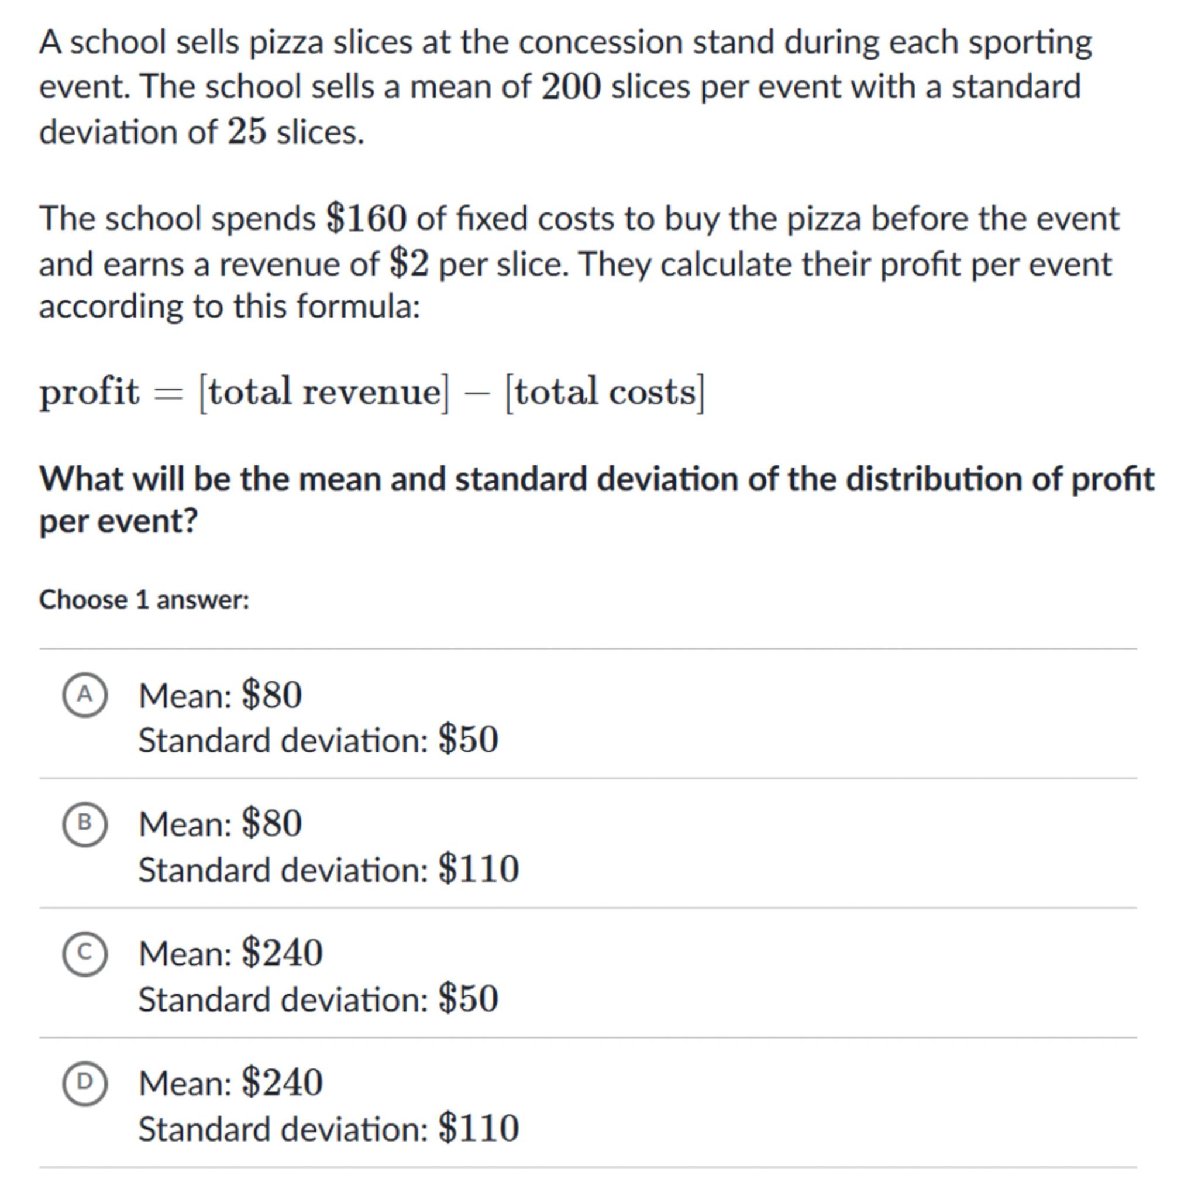Pick the radio button labeled D
Screen dimensions: 1198x1189
[84, 1083]
